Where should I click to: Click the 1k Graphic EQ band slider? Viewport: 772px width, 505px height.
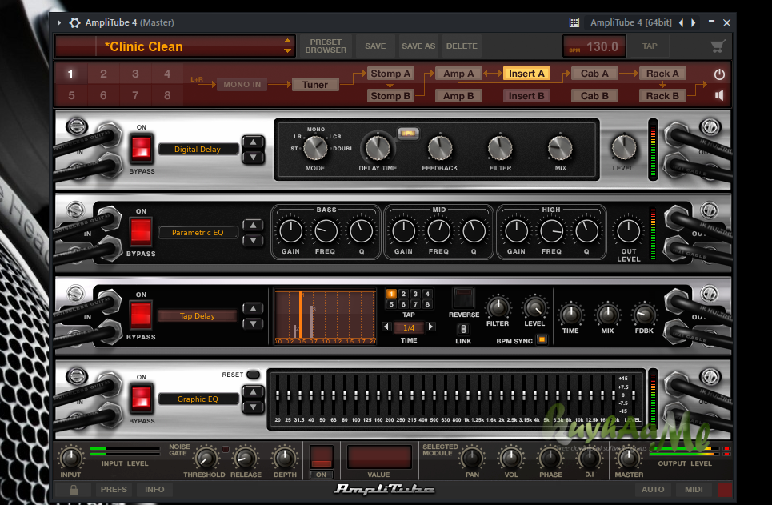click(x=466, y=395)
